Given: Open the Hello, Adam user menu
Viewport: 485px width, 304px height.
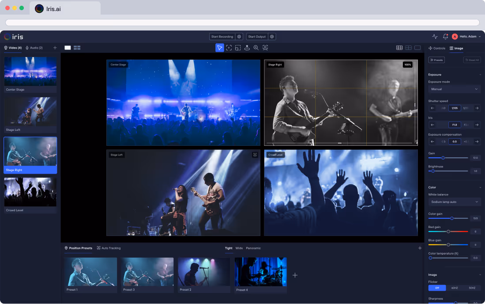Looking at the screenshot, I should tap(466, 37).
